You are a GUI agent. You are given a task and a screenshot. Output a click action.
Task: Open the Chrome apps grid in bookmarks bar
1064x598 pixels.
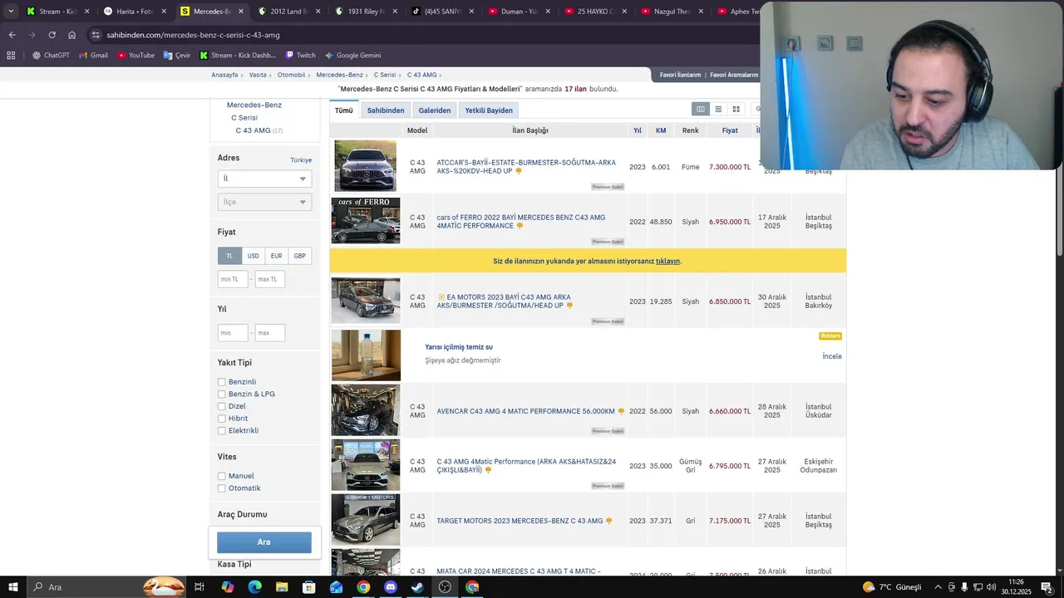click(x=11, y=56)
